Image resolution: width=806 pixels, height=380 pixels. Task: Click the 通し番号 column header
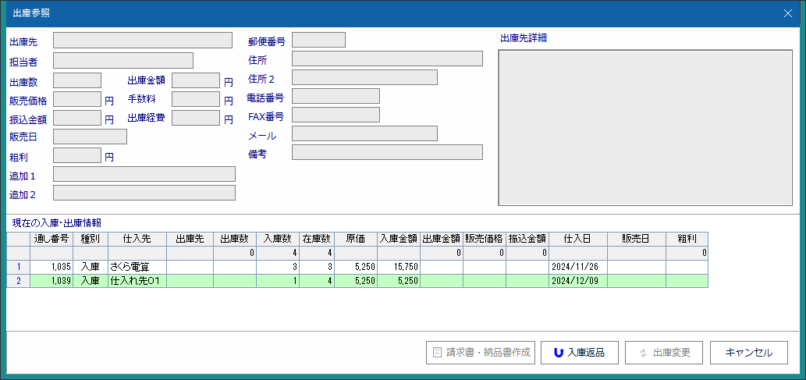point(51,239)
